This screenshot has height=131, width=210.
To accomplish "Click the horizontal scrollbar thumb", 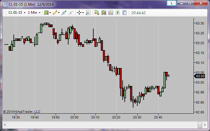I will pos(200,125).
